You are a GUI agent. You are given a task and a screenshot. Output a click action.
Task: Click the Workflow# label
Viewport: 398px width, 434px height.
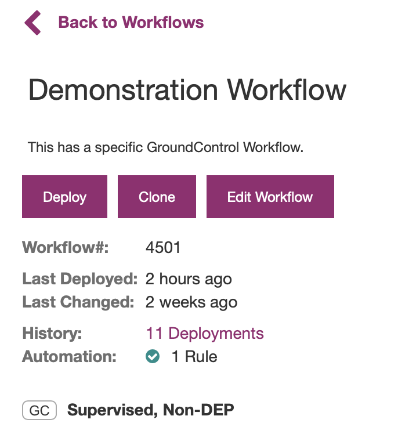point(66,248)
